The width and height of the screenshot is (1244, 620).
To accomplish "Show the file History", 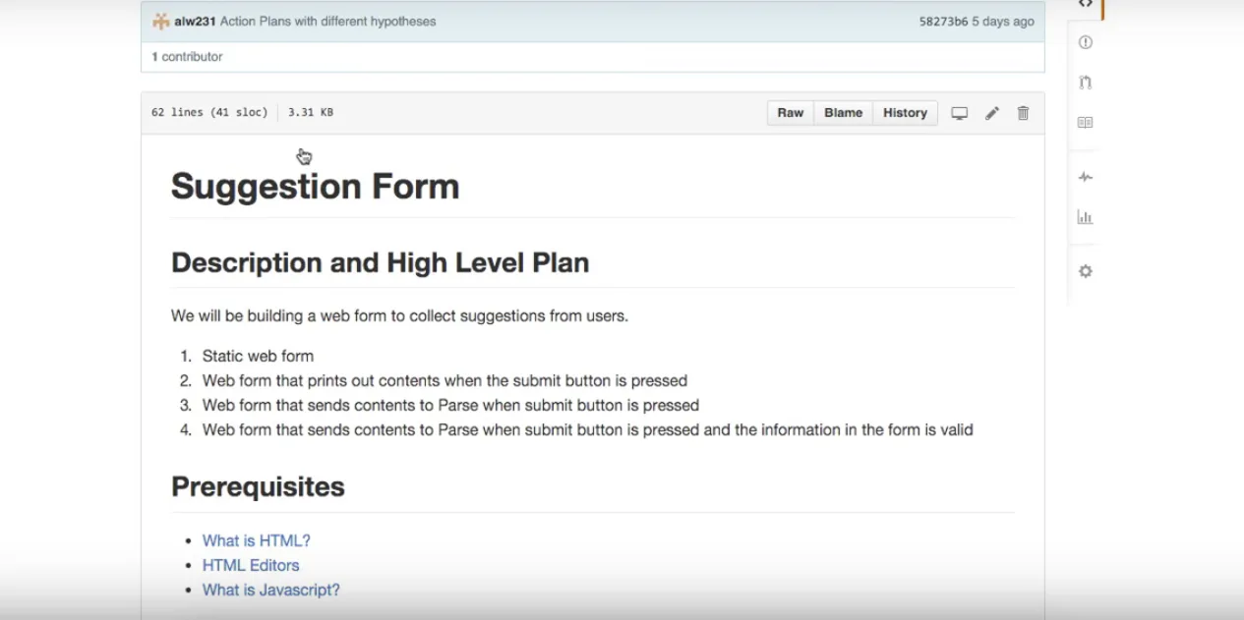I will point(905,113).
